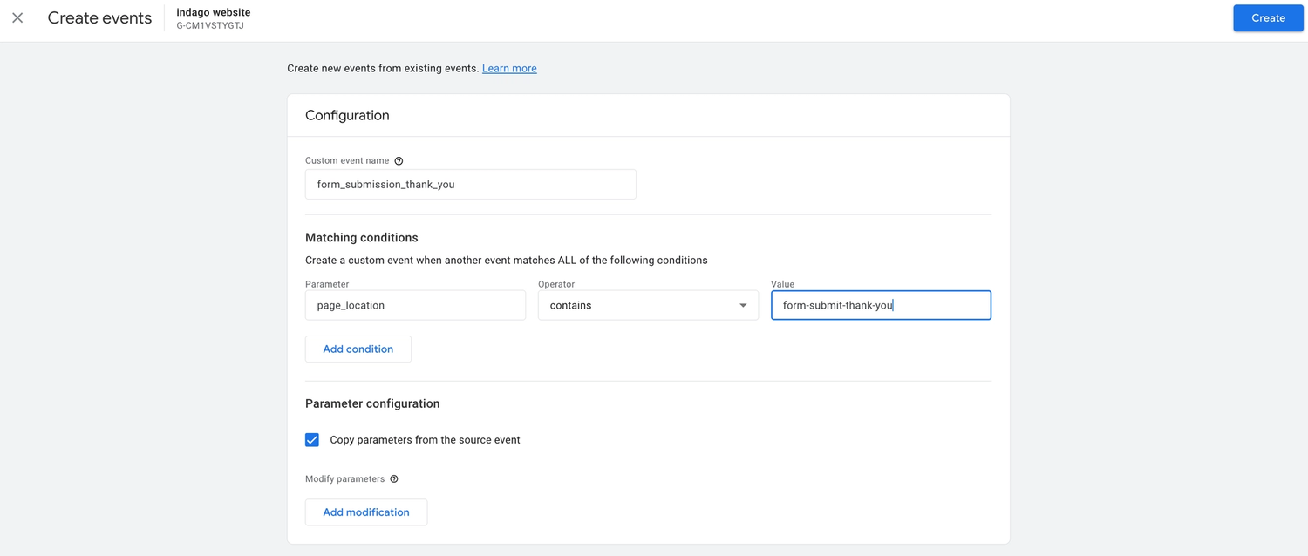Screen dimensions: 1308x556
Task: Uncheck "Copy parameters from the source event"
Action: 312,440
